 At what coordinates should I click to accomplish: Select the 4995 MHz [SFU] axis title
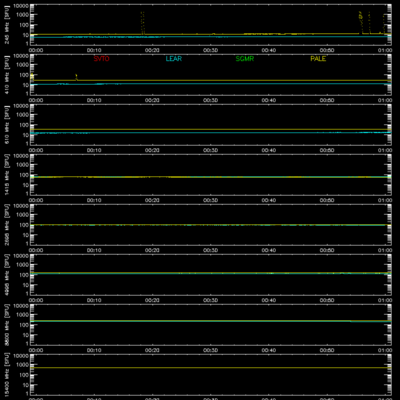point(6,274)
